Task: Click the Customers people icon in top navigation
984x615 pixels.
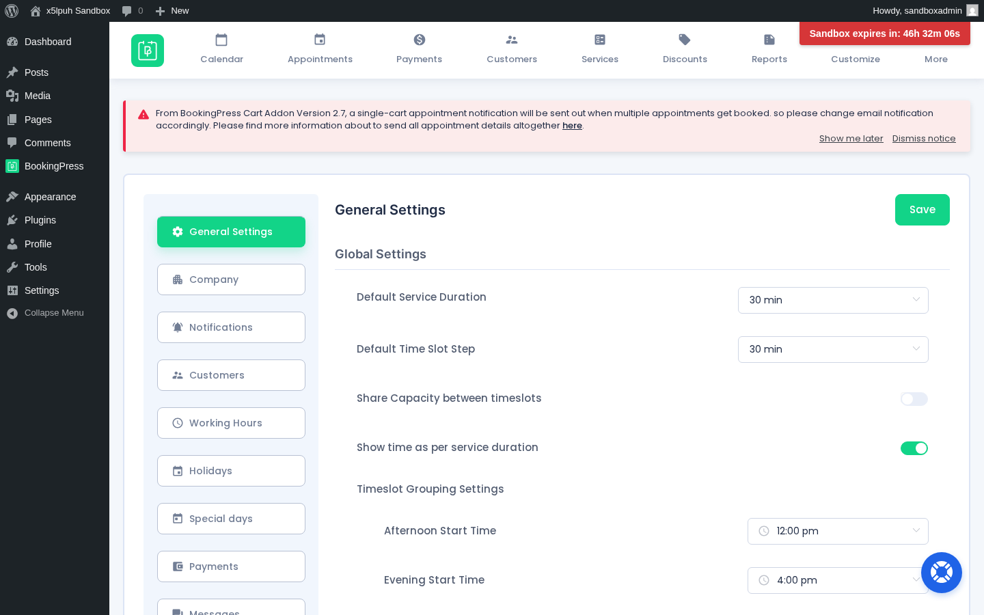Action: pyautogui.click(x=512, y=40)
